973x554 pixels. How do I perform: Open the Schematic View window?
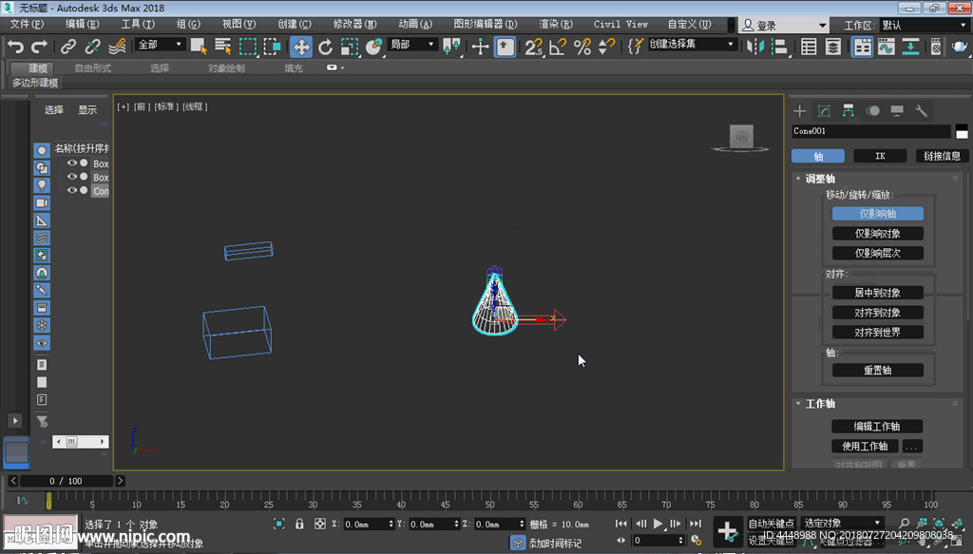pyautogui.click(x=910, y=47)
